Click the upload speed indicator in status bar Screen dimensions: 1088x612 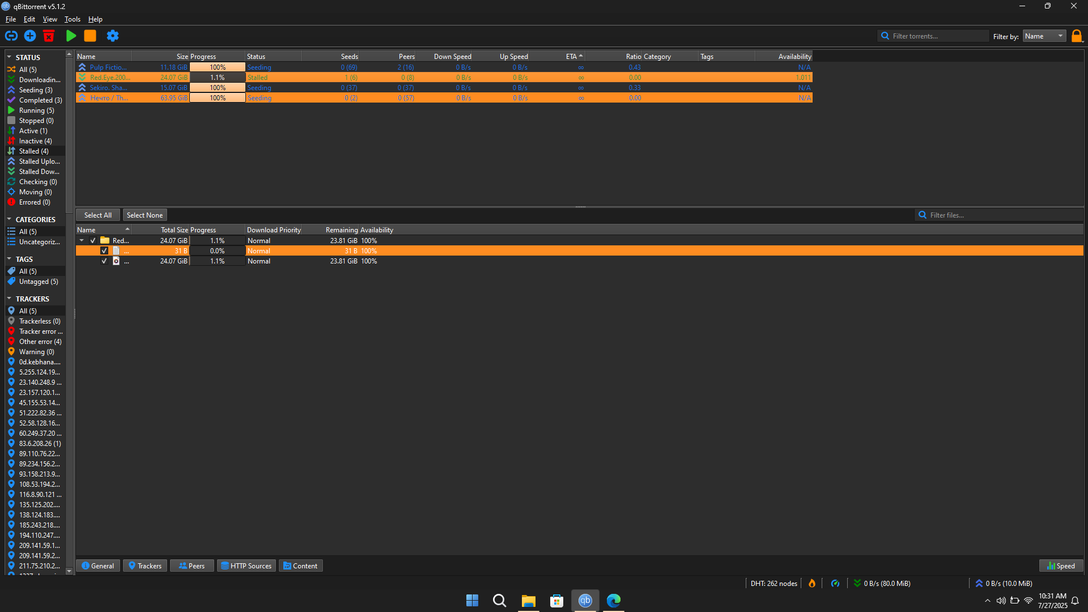[1004, 583]
